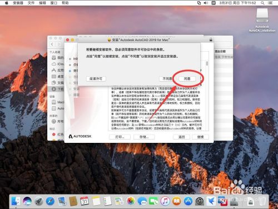Click the lock icon in installer title bar
Viewport: 278px width, 209px height.
coord(211,39)
